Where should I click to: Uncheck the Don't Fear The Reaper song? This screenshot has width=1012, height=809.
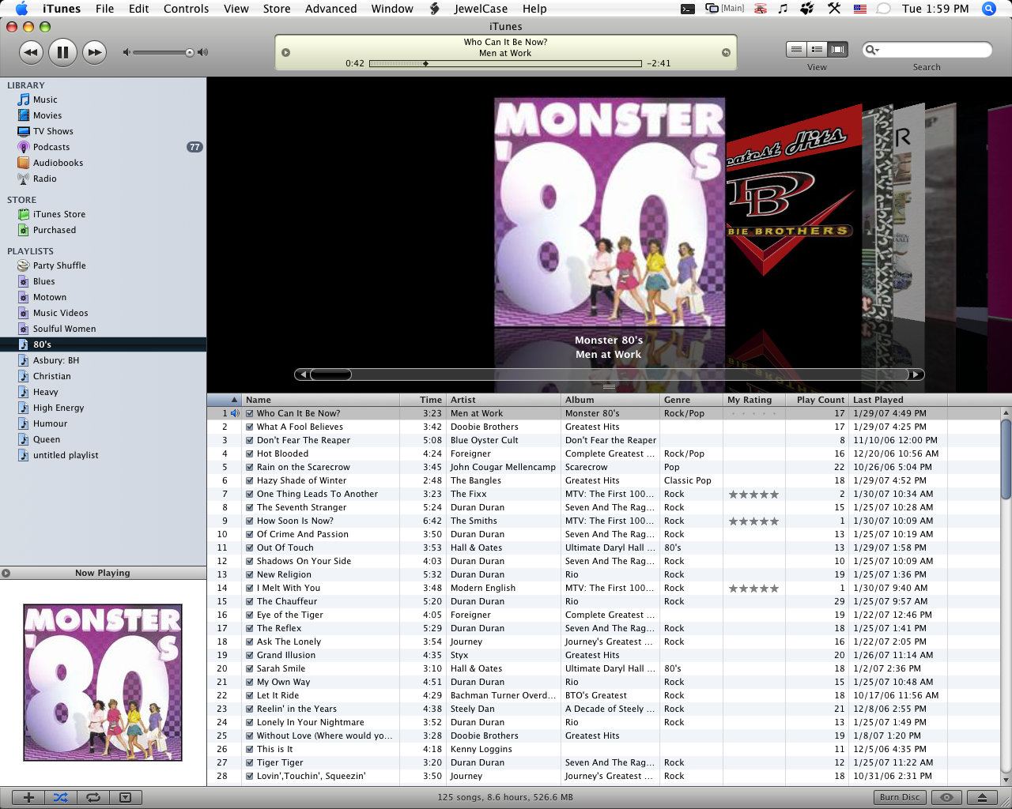250,440
